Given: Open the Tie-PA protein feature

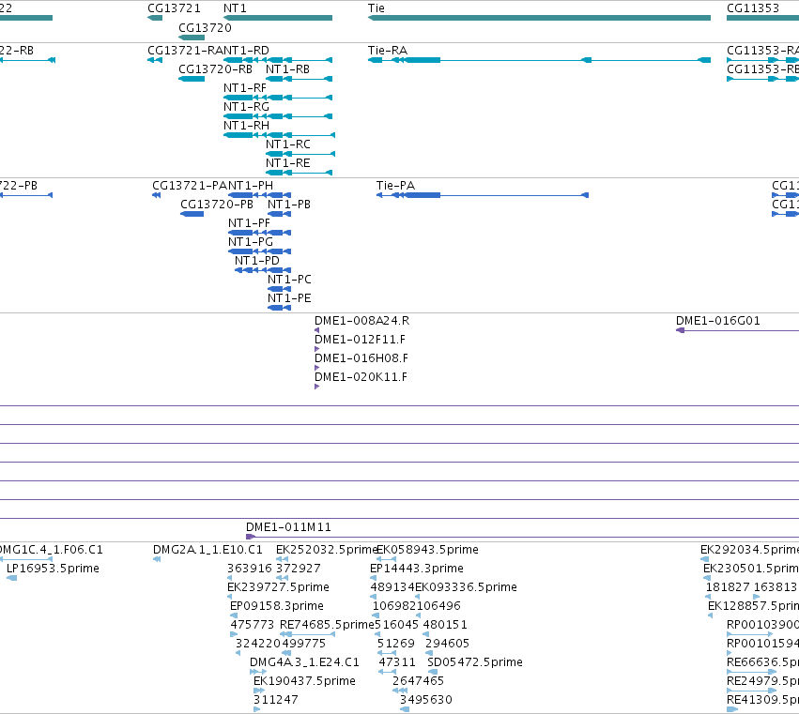Looking at the screenshot, I should click(483, 195).
